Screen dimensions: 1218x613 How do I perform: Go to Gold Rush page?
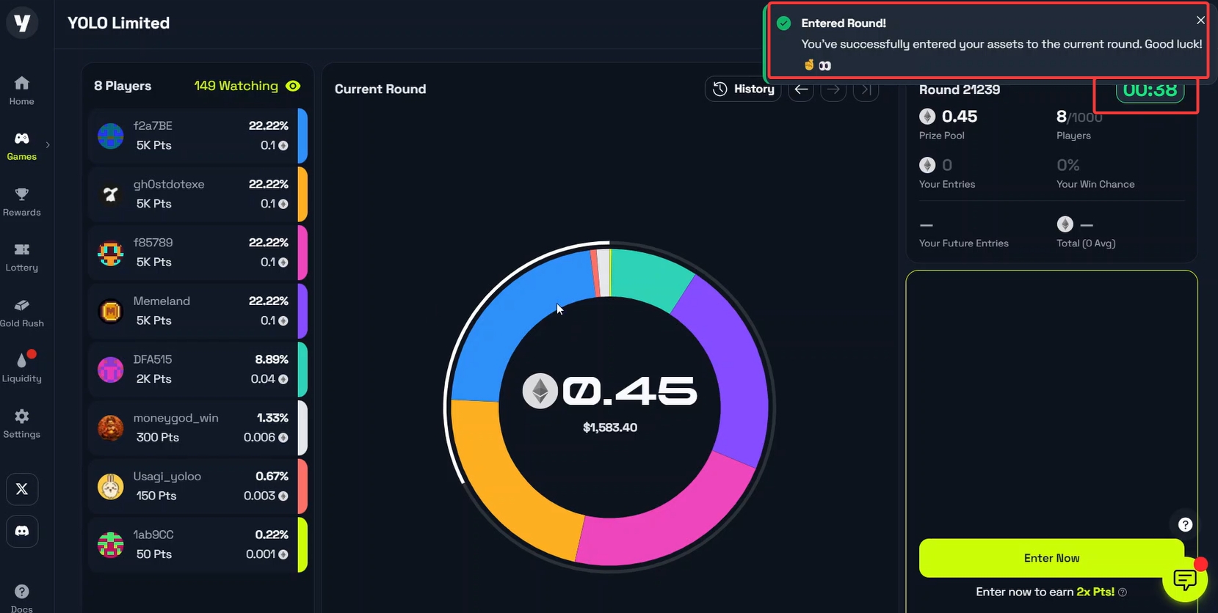[x=22, y=312]
